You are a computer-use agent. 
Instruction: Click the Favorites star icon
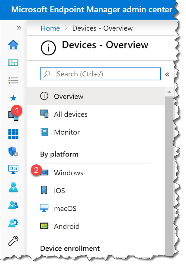(13, 98)
